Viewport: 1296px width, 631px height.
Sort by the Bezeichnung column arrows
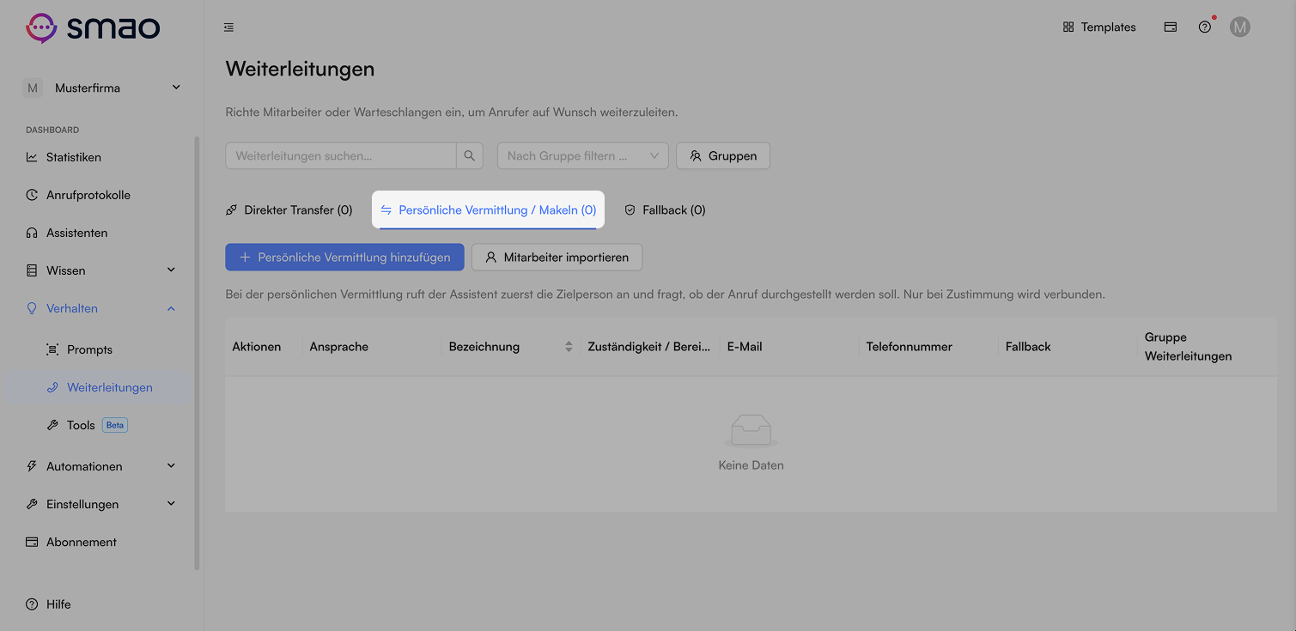tap(569, 347)
